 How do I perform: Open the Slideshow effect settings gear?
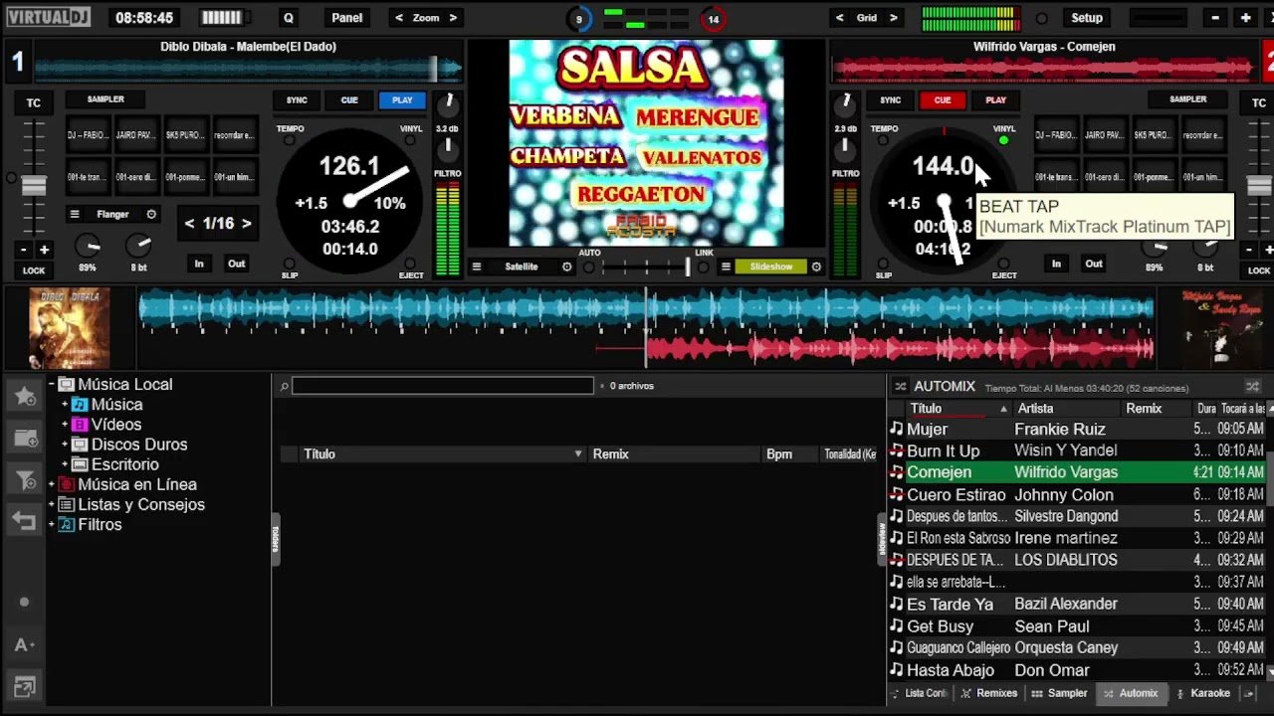pos(816,267)
